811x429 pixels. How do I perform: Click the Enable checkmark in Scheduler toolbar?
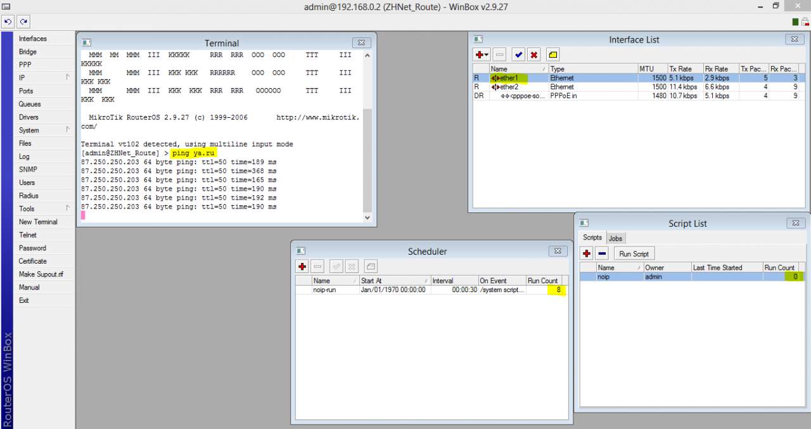pyautogui.click(x=336, y=266)
